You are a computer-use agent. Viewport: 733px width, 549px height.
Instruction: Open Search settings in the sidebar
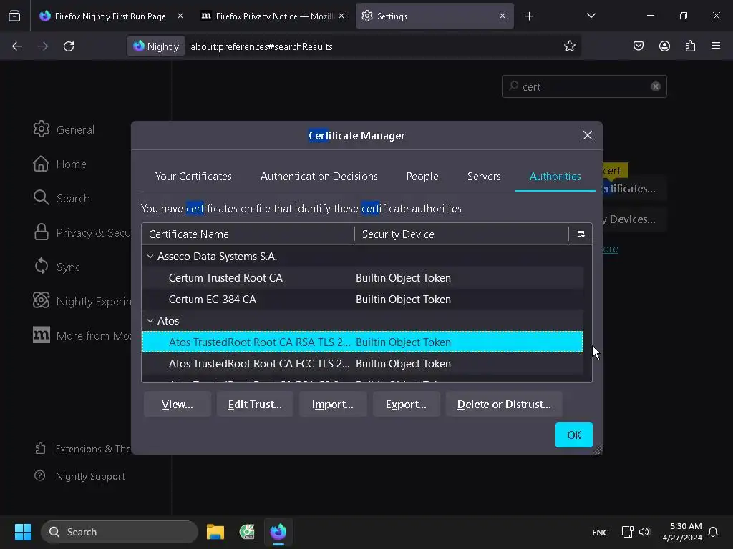click(62, 198)
